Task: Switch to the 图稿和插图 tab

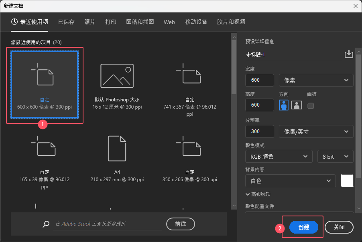Action: (140, 22)
